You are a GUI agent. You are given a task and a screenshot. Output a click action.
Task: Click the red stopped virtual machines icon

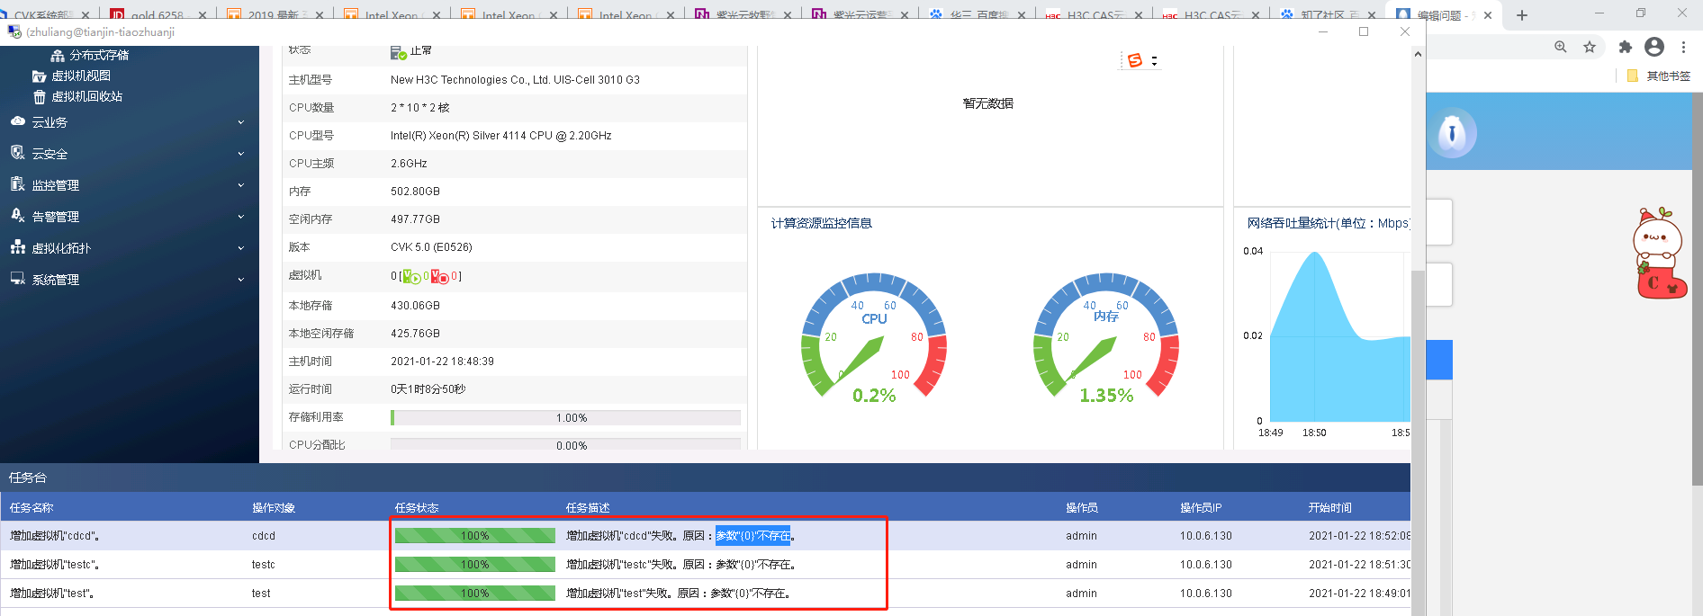pyautogui.click(x=440, y=276)
